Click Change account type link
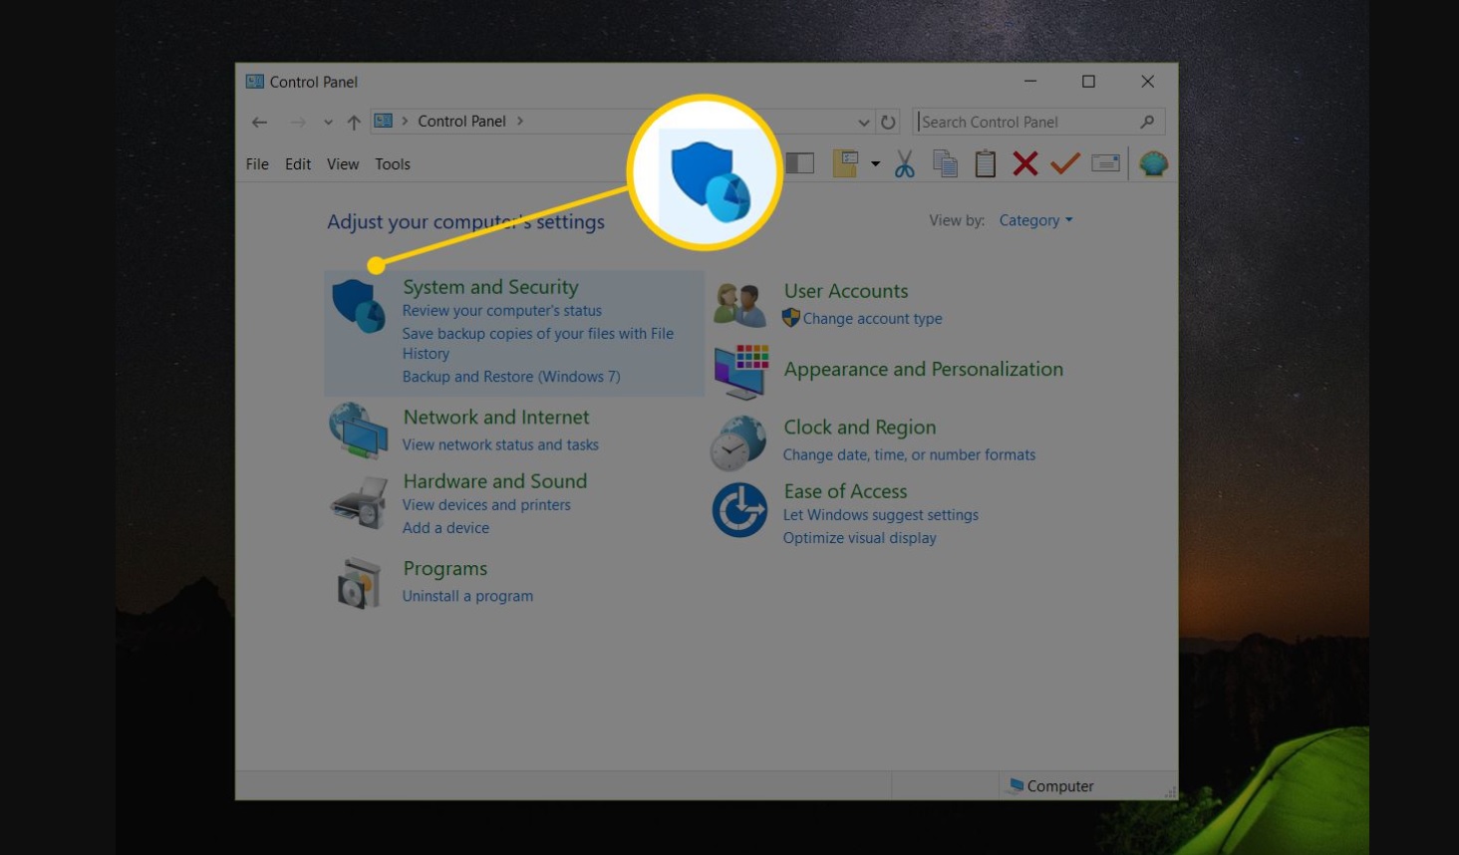 pos(873,319)
